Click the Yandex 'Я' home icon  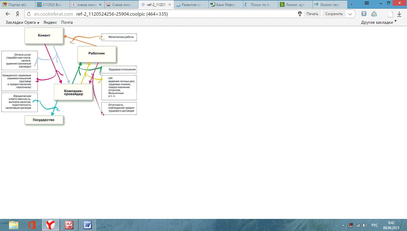tap(18, 14)
